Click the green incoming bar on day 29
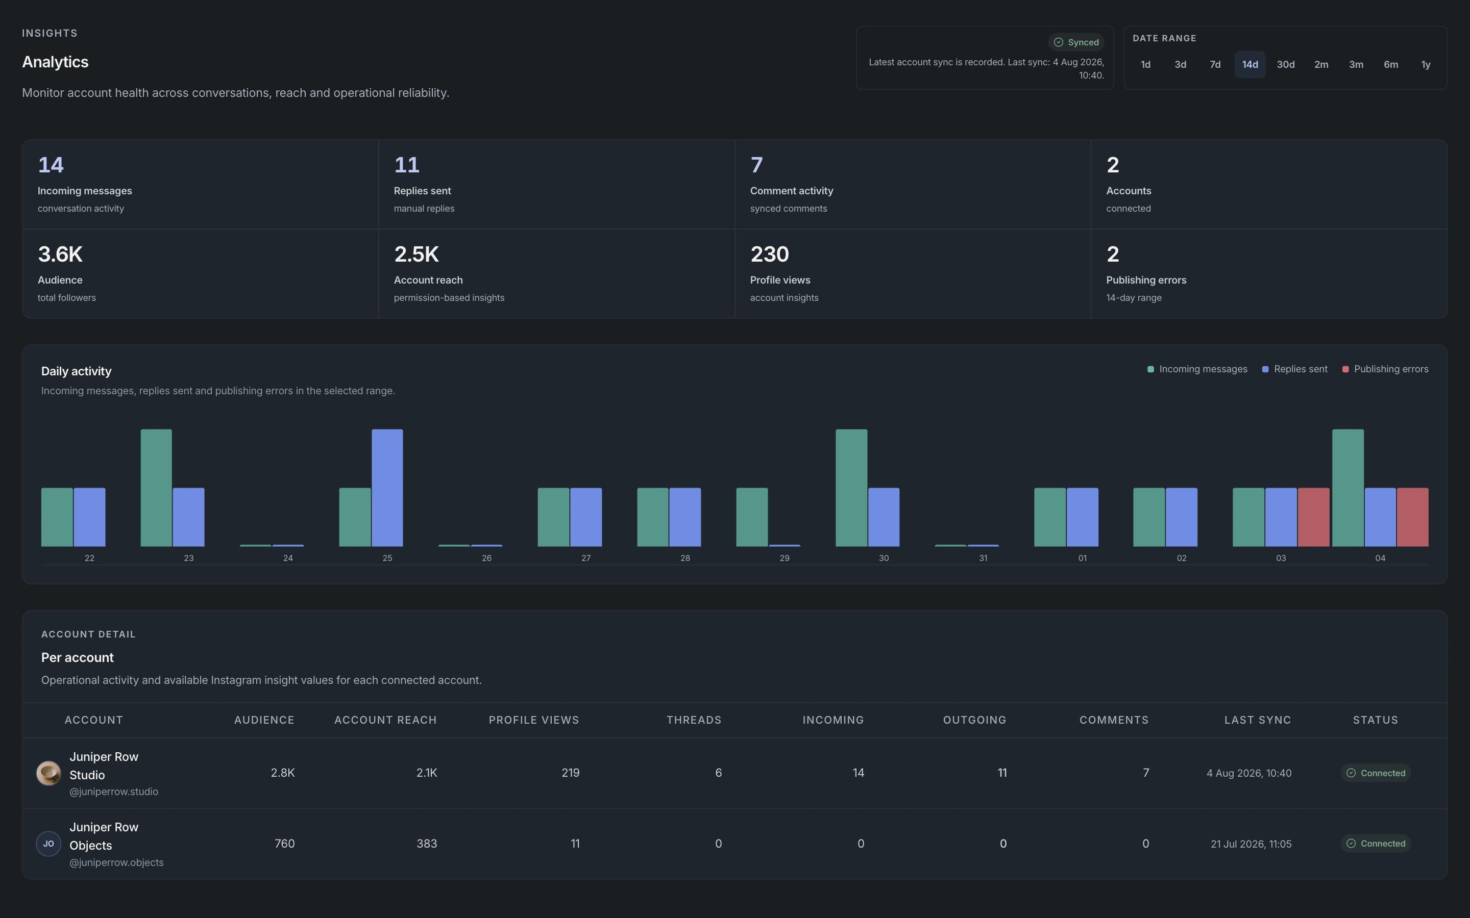The height and width of the screenshot is (918, 1470). [x=752, y=517]
